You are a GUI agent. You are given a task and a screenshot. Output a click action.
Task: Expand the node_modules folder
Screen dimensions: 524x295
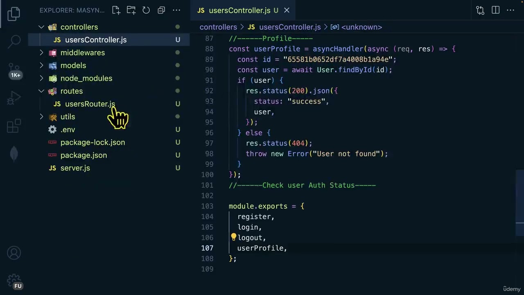[x=41, y=78]
